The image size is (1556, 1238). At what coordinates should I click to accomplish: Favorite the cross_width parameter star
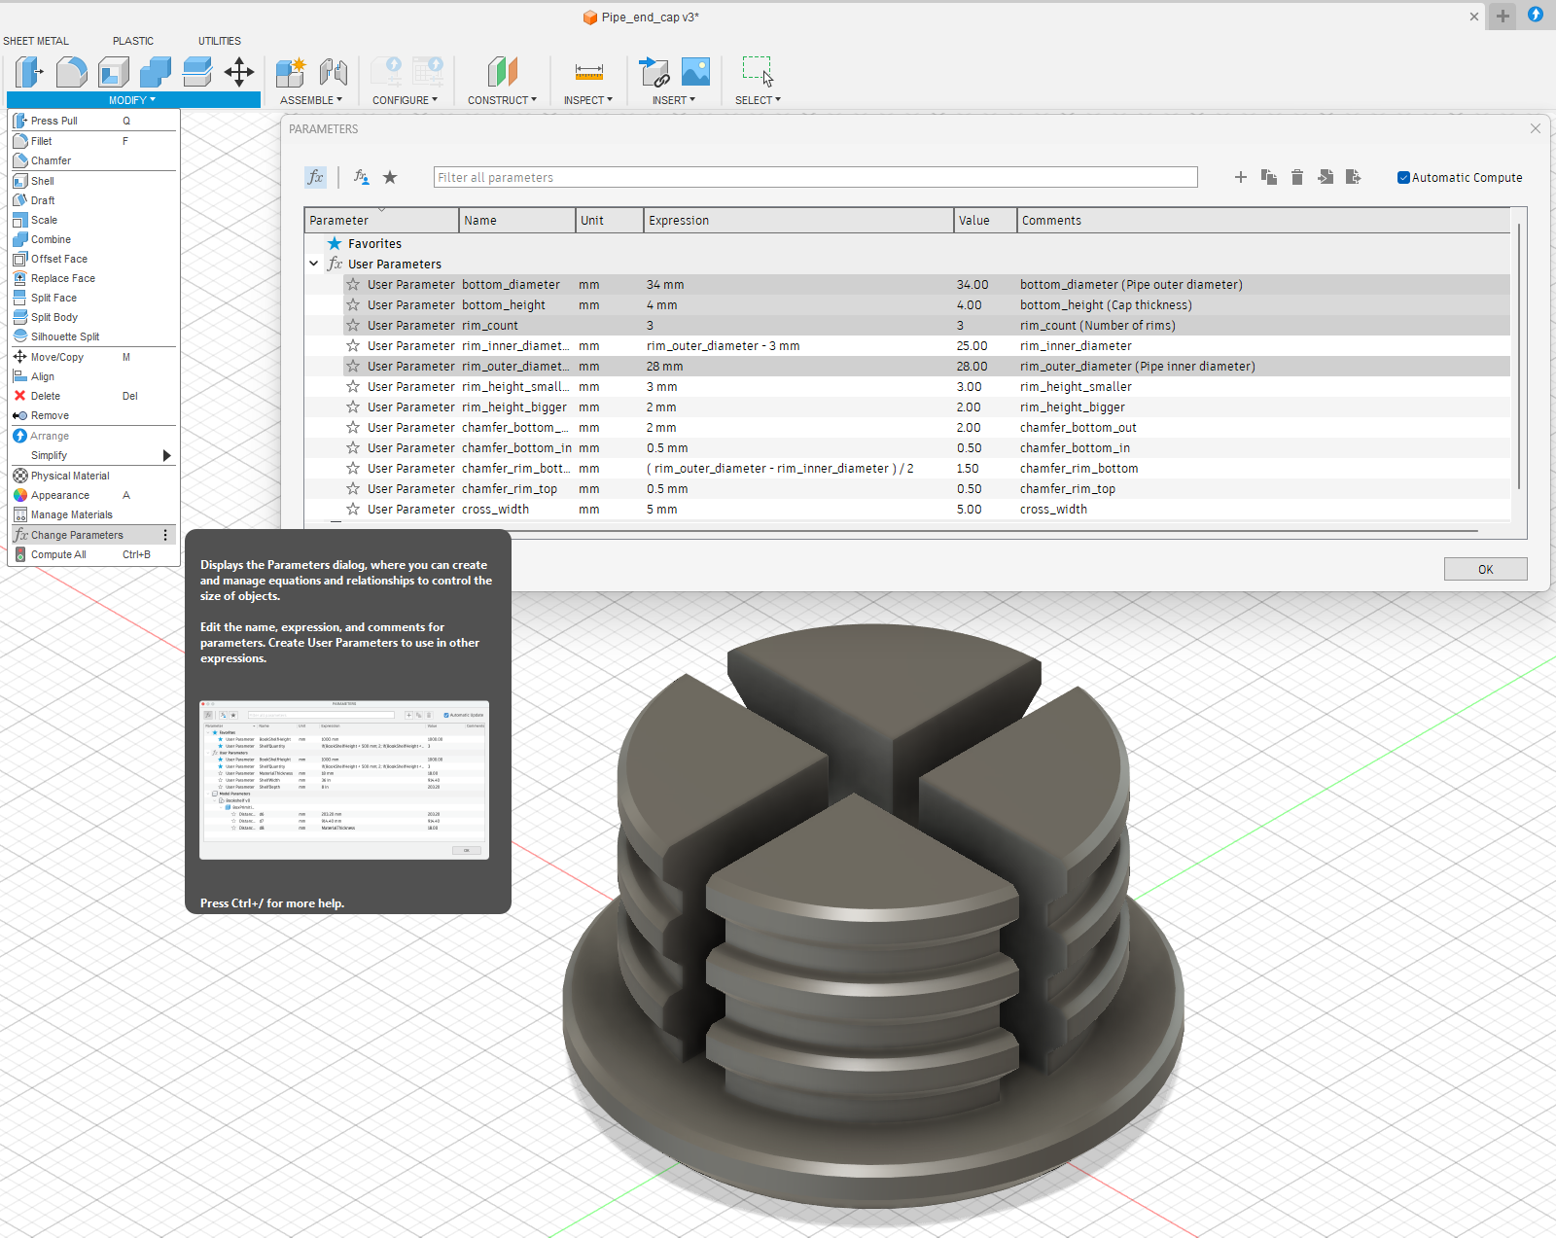pyautogui.click(x=353, y=510)
